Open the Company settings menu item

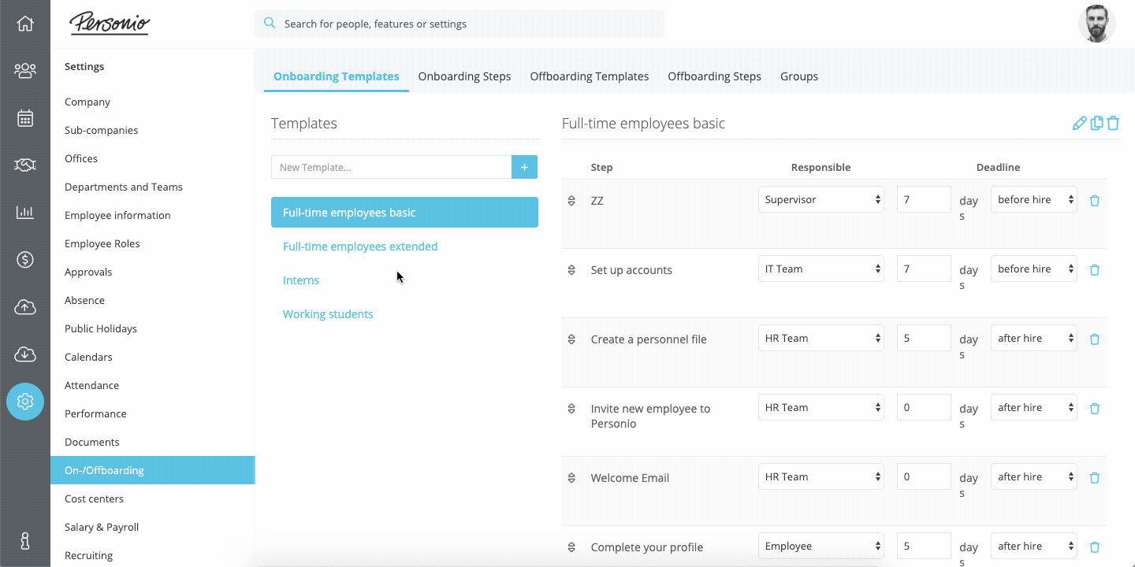click(x=153, y=102)
